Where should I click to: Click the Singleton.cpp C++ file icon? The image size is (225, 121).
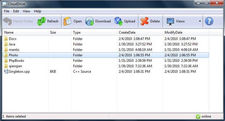(x=6, y=71)
